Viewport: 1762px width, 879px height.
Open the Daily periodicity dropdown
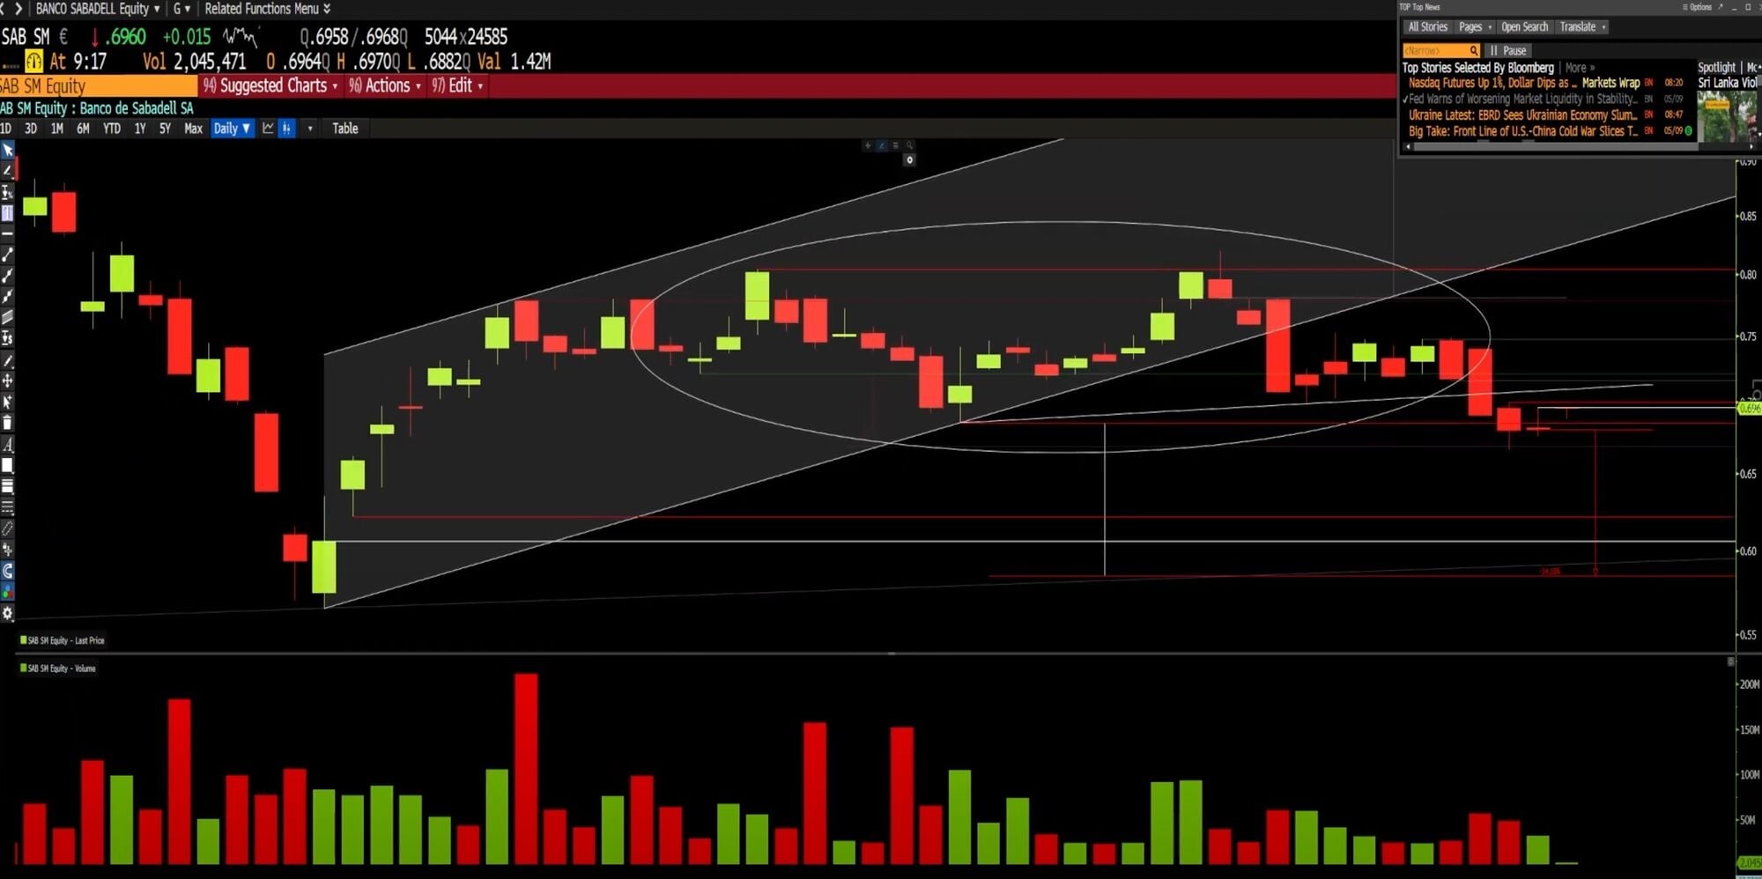pyautogui.click(x=232, y=129)
